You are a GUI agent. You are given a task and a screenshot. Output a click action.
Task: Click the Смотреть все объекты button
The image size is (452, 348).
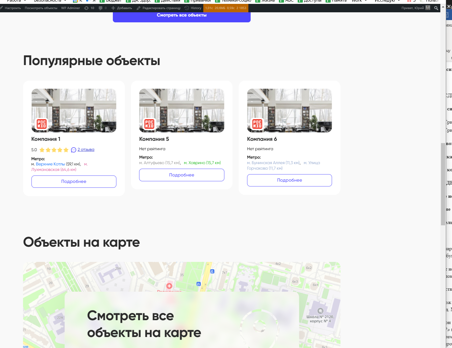tap(182, 16)
